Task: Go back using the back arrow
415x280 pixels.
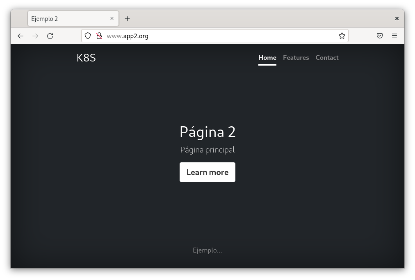Action: pyautogui.click(x=21, y=36)
